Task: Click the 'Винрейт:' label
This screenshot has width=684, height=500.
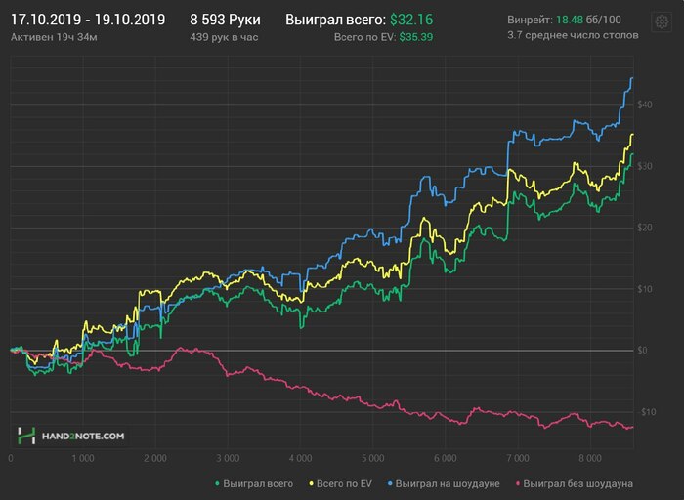Action: (x=530, y=20)
